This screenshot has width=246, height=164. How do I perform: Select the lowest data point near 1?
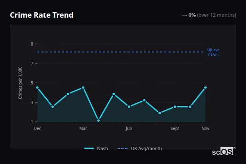click(x=98, y=121)
